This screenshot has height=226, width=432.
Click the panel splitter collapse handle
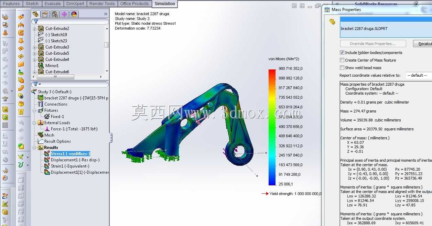(111, 138)
